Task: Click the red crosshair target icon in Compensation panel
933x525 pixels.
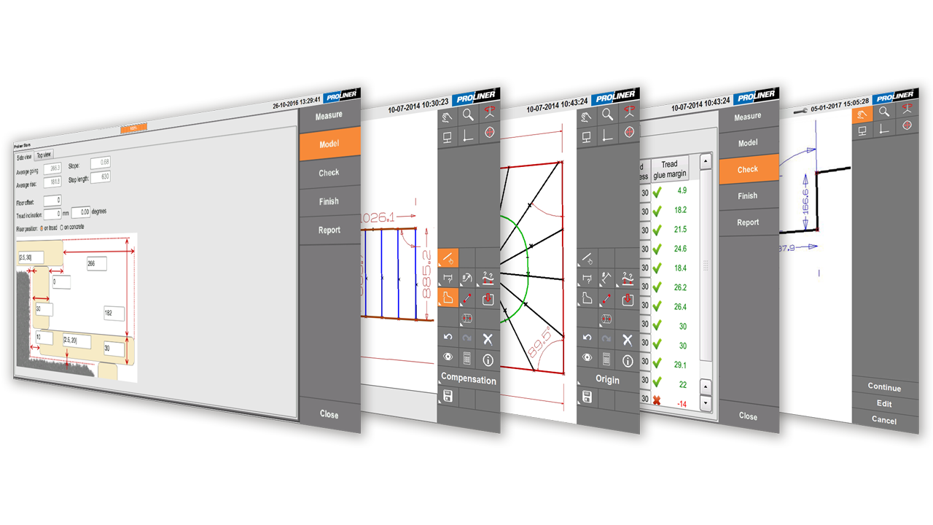Action: [x=489, y=133]
